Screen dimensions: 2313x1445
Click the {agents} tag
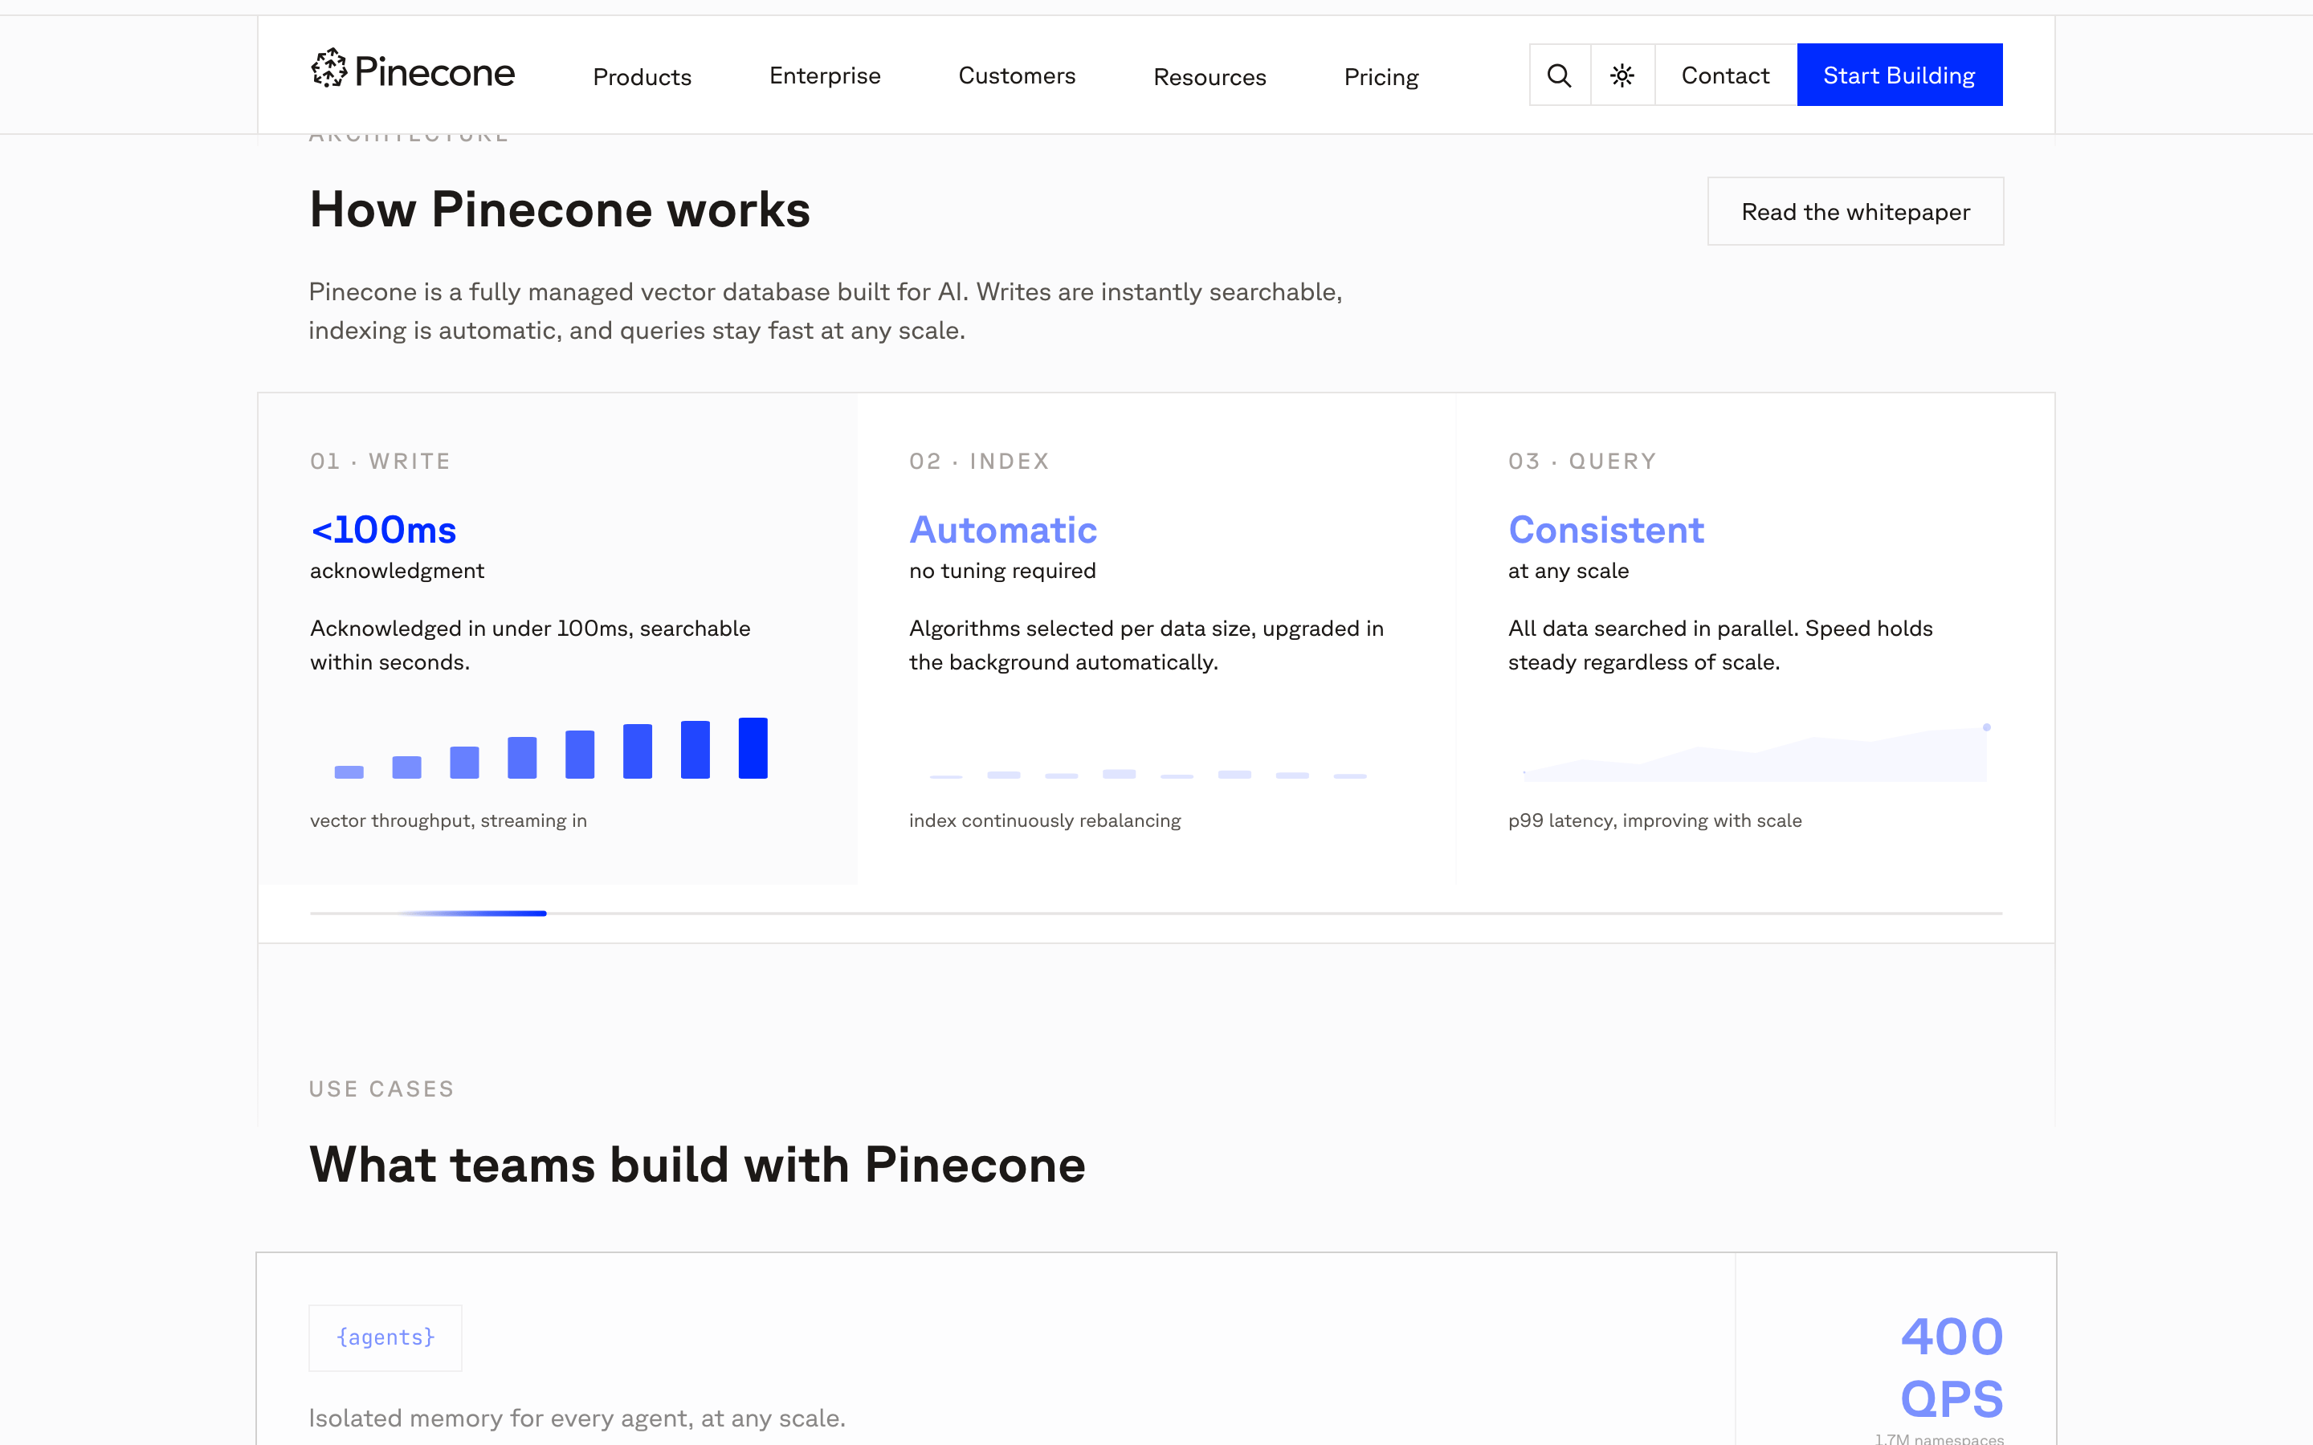click(385, 1337)
